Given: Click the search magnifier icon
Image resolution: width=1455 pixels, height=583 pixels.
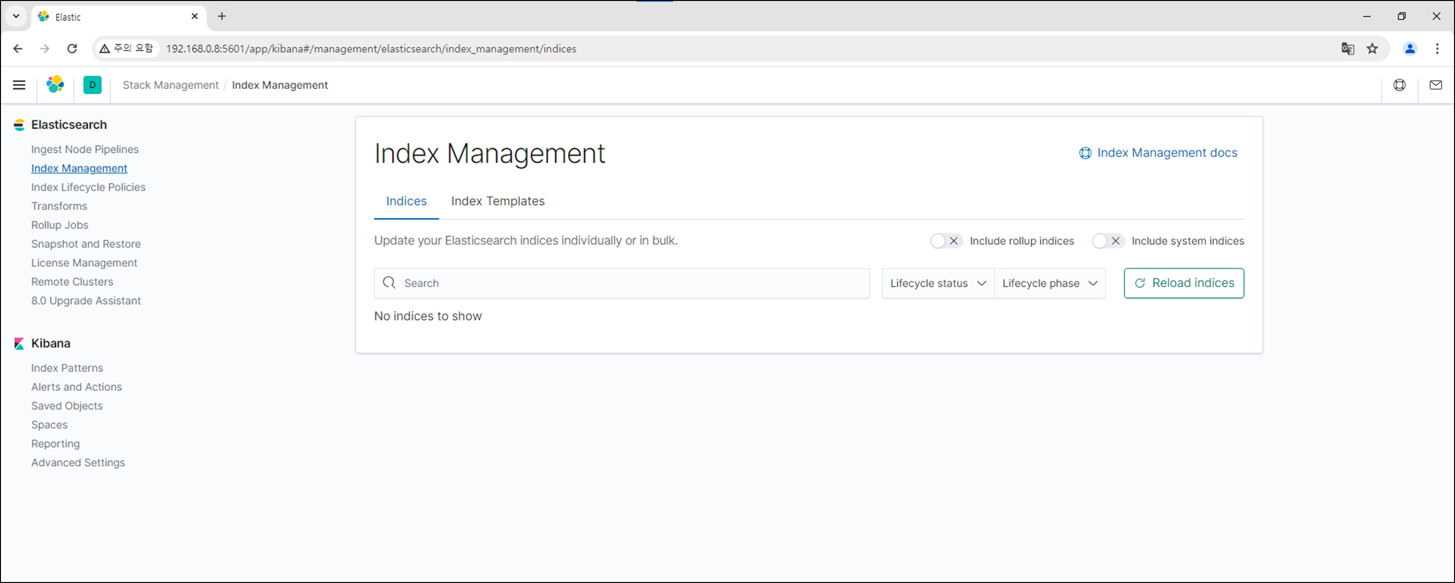Looking at the screenshot, I should coord(389,282).
